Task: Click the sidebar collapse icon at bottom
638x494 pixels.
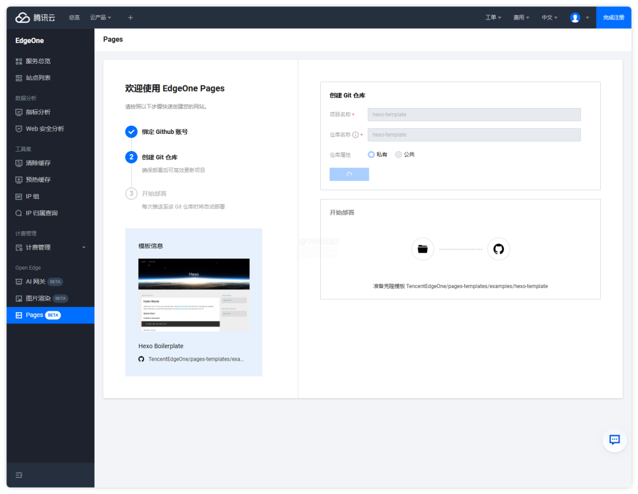Action: click(19, 475)
